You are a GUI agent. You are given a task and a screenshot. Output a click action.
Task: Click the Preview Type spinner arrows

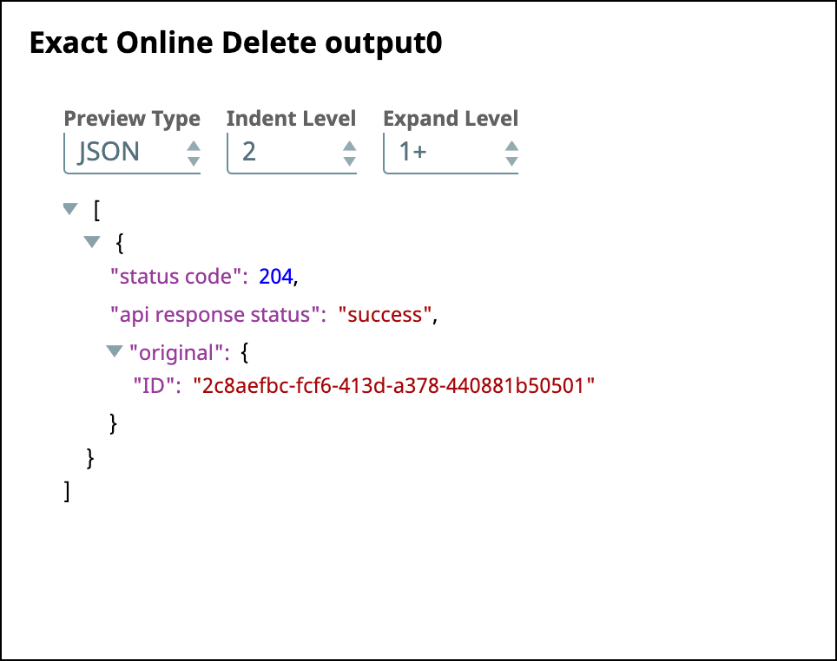click(x=194, y=154)
